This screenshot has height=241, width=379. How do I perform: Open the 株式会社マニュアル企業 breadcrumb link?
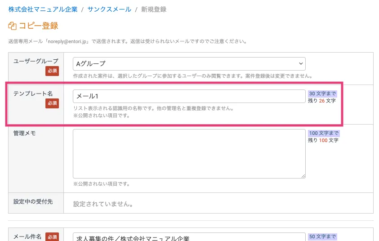[x=43, y=9]
